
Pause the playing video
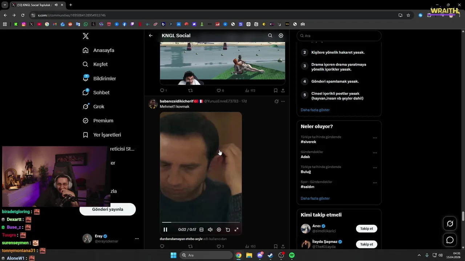tap(165, 229)
